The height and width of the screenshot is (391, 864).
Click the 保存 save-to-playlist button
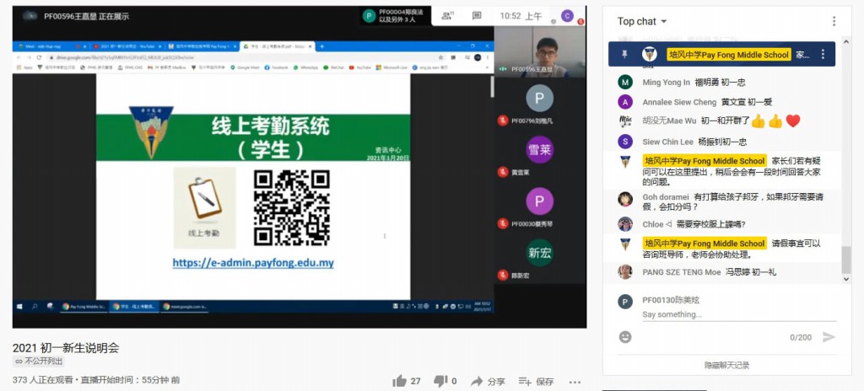(x=536, y=381)
